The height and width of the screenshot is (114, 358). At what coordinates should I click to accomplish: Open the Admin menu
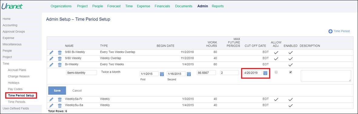coord(203,6)
